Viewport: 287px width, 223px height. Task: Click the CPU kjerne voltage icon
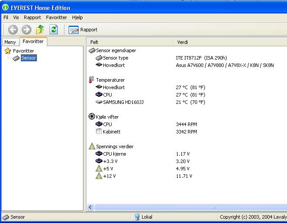click(99, 153)
